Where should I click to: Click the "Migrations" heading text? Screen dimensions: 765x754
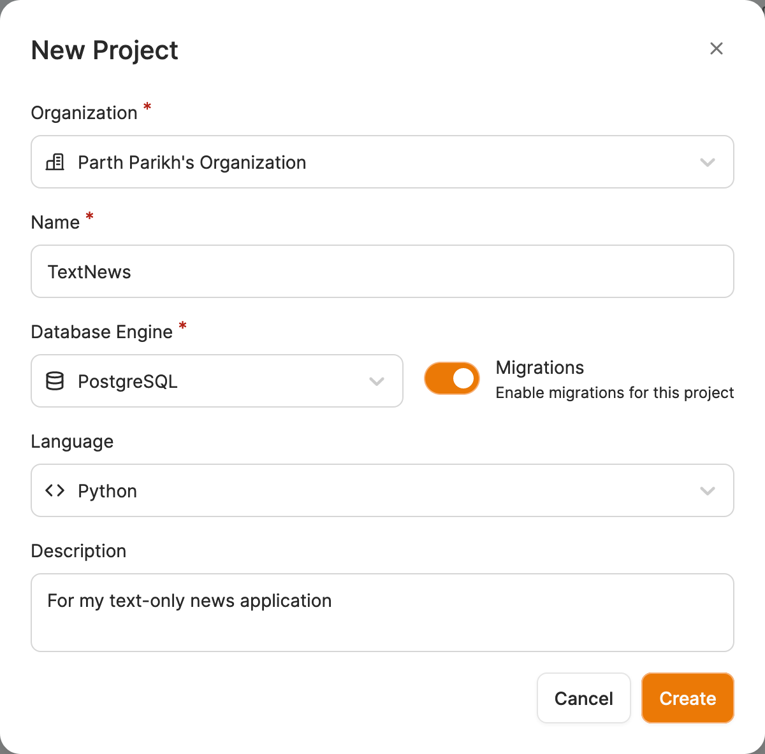pos(540,367)
